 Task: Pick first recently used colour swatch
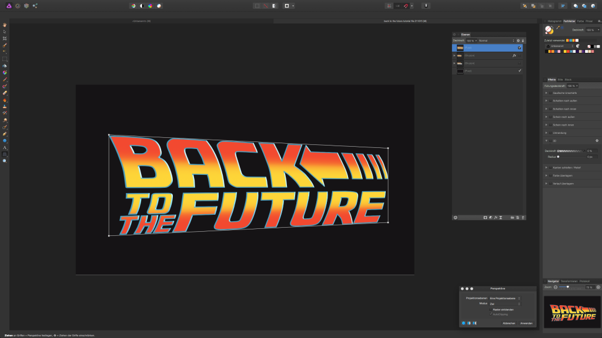568,40
